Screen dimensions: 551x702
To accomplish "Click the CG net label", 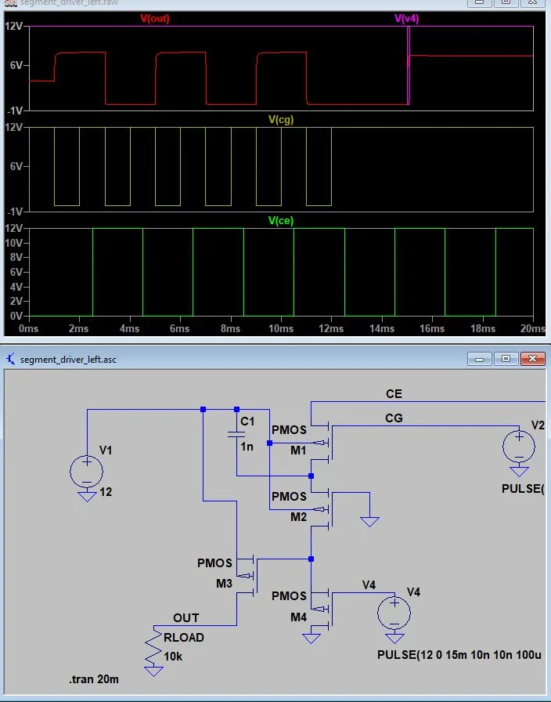I will coord(394,418).
